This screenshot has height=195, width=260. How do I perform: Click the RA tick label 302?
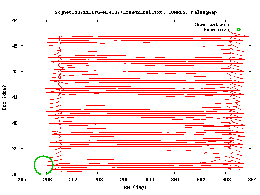201,180
